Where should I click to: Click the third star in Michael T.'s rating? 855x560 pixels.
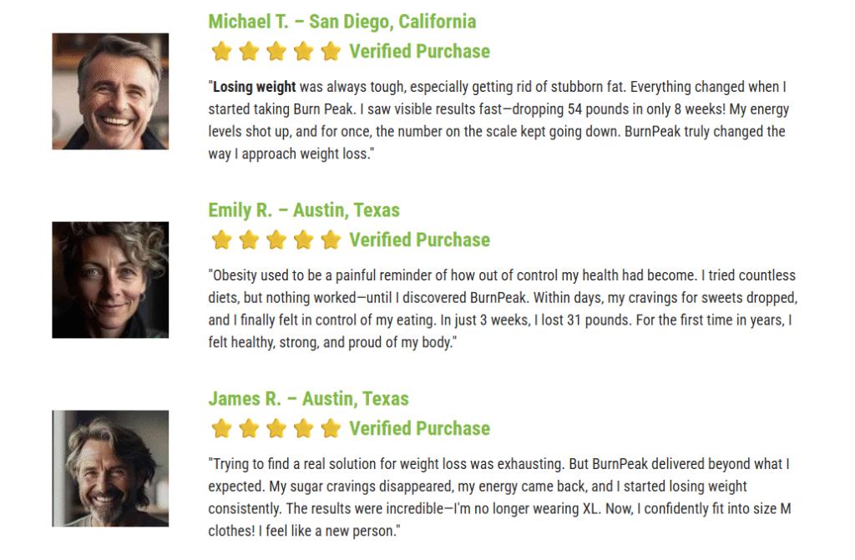point(276,52)
